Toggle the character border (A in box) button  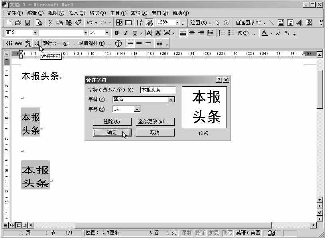[148, 33]
